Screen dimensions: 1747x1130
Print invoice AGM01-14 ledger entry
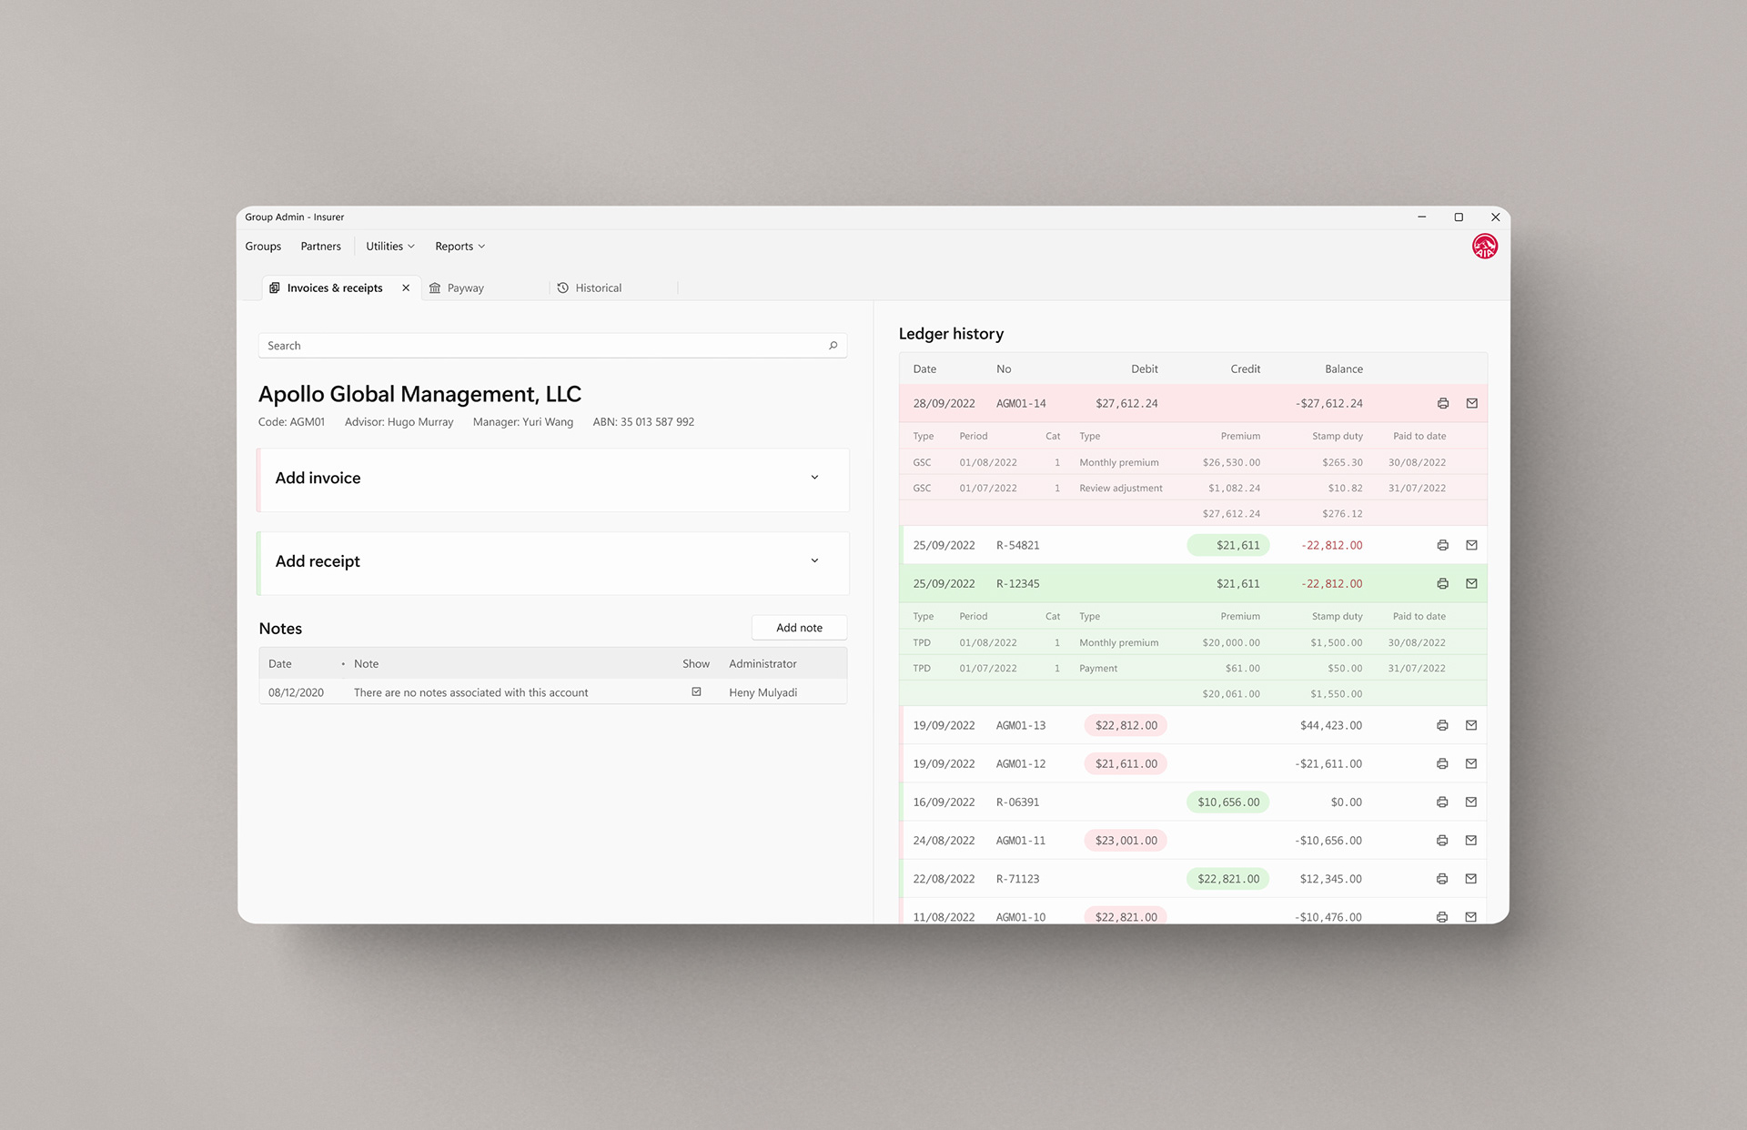click(x=1442, y=403)
